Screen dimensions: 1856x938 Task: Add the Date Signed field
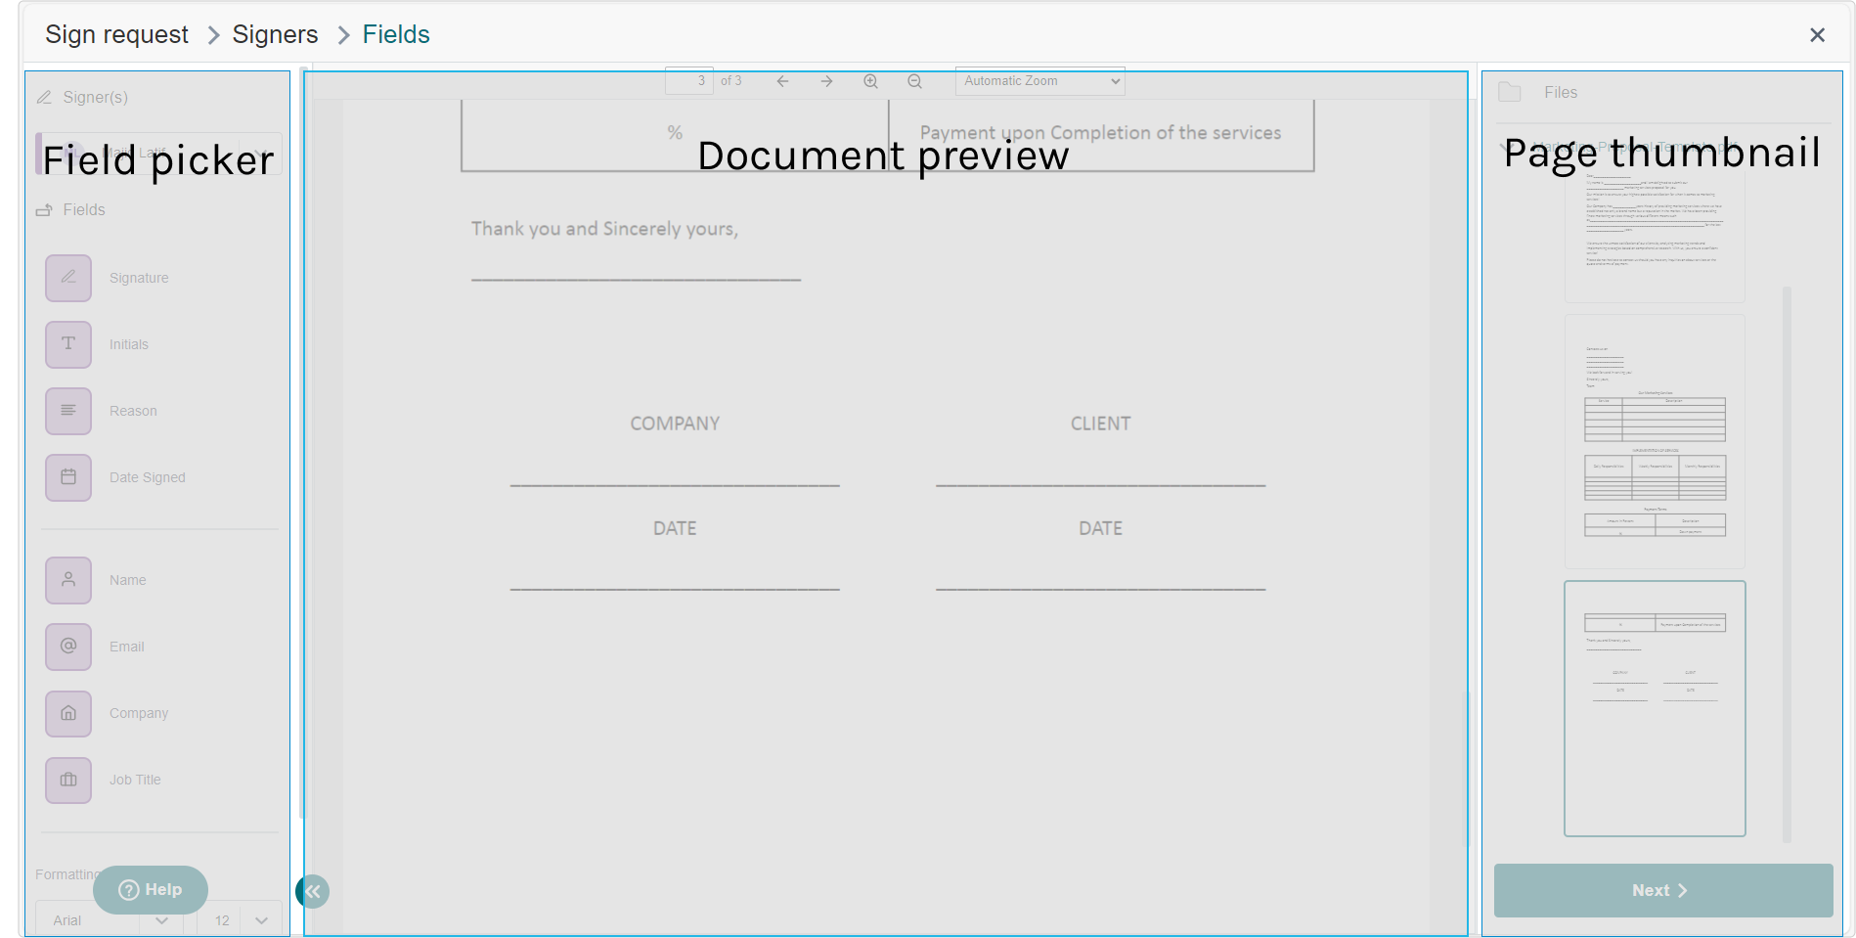pyautogui.click(x=68, y=477)
